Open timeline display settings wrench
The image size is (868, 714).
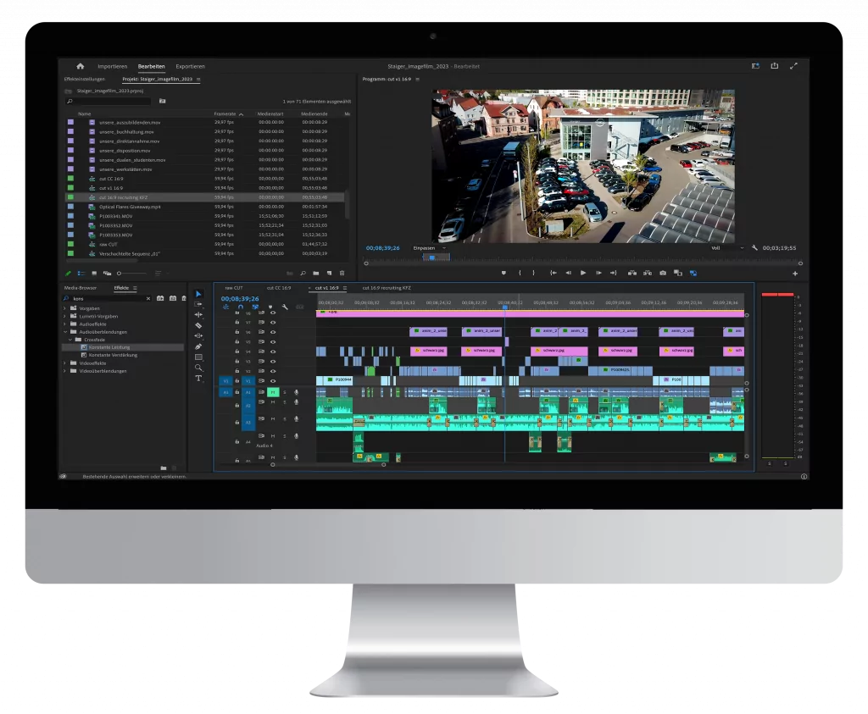pyautogui.click(x=285, y=307)
